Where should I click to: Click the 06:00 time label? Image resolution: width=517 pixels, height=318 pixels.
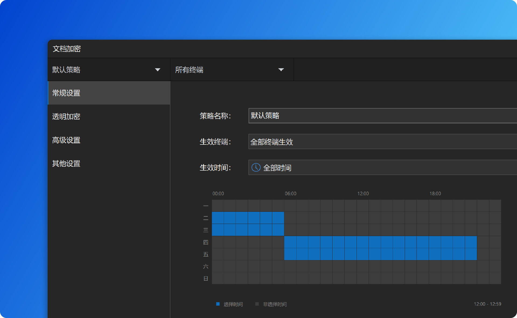tap(291, 193)
